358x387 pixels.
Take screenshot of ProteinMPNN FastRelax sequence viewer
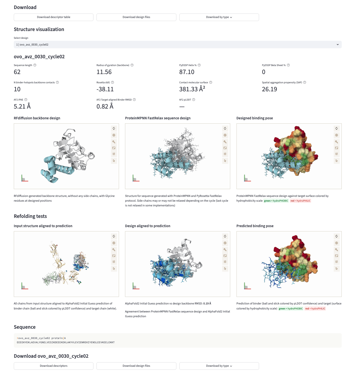[225, 135]
